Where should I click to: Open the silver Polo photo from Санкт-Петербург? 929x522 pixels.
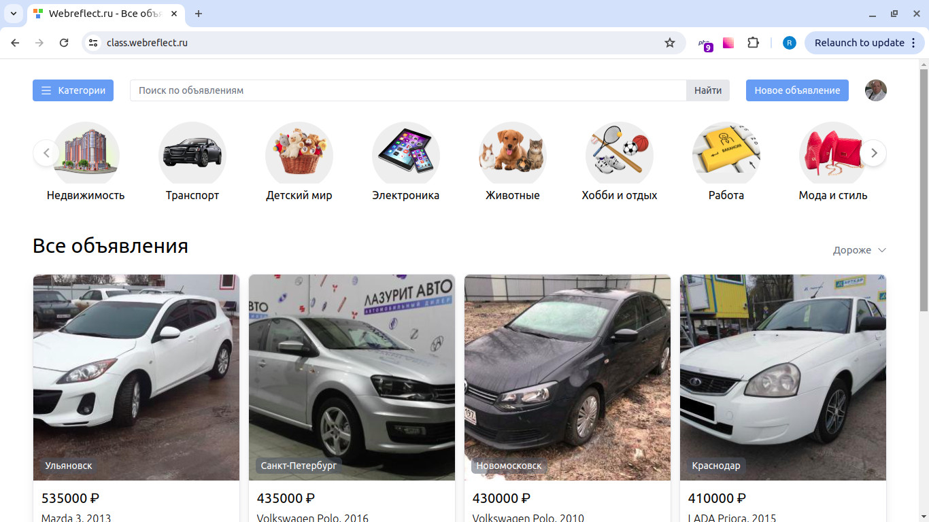[x=352, y=377]
